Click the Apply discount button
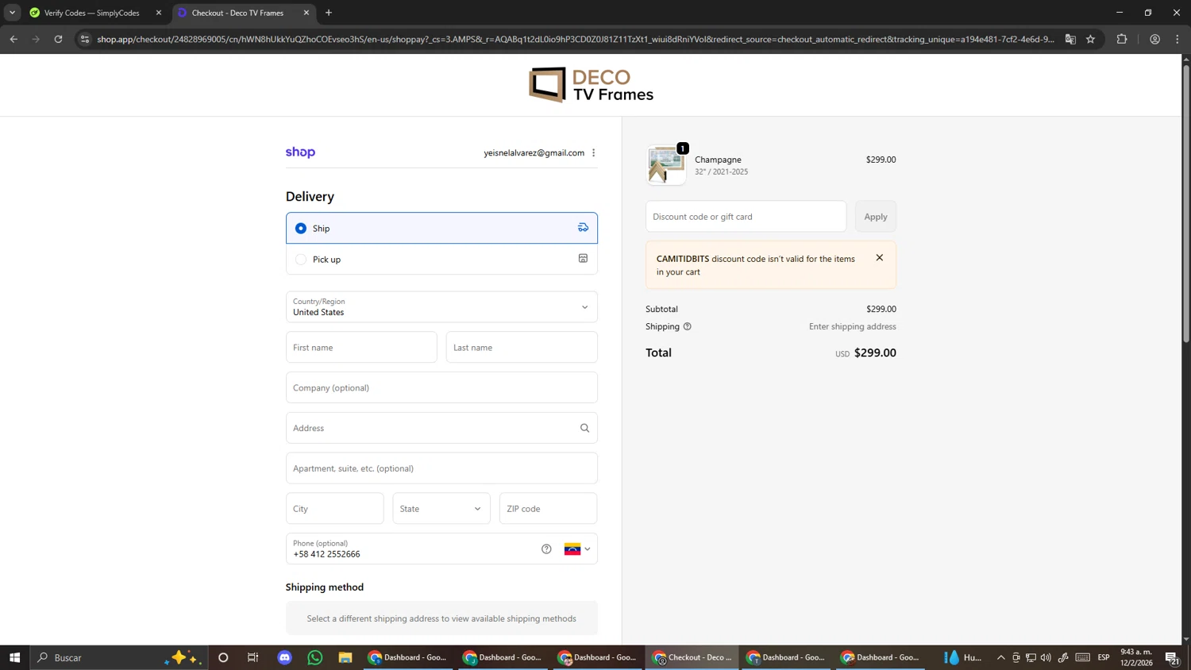This screenshot has height=670, width=1191. [x=876, y=217]
